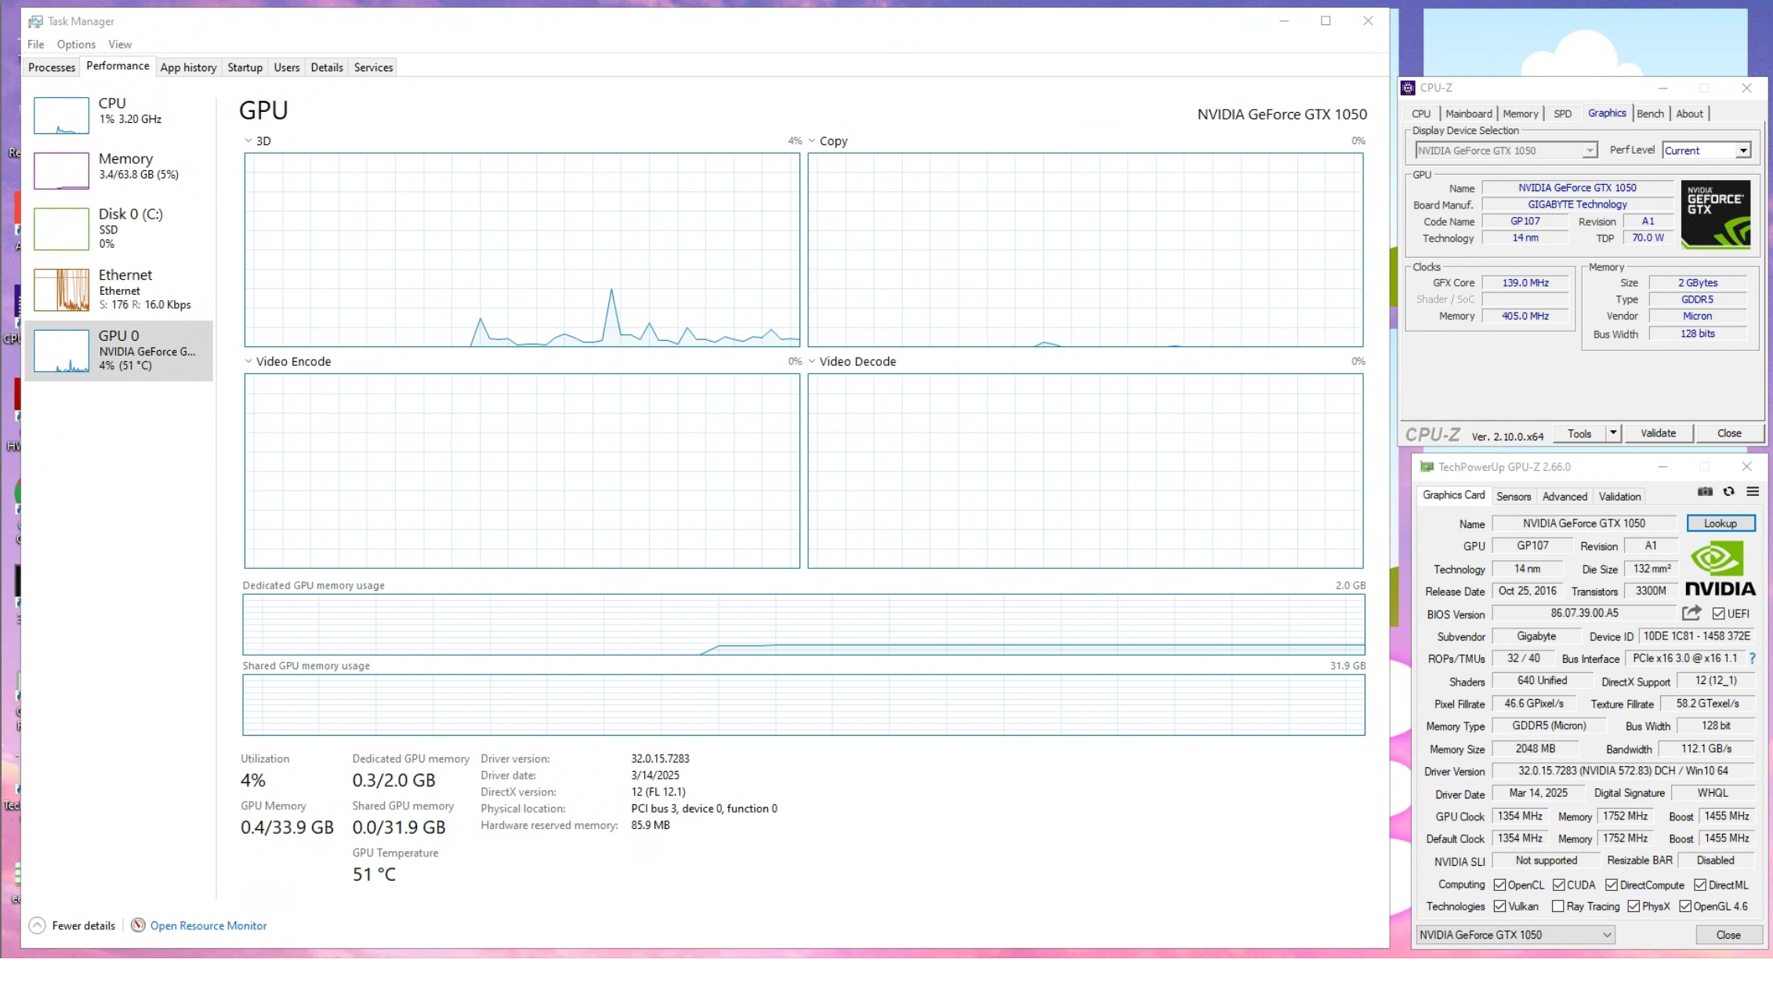Open Copy graph engine dropdown

[812, 141]
